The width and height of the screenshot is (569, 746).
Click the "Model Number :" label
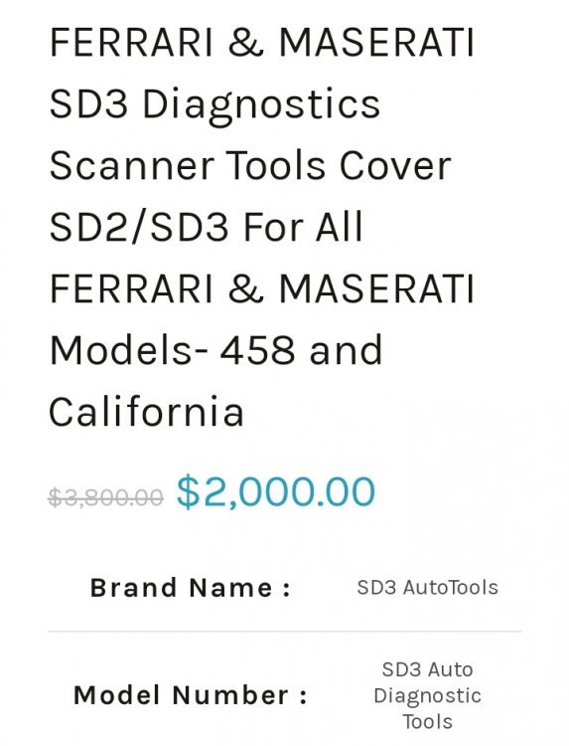click(191, 695)
